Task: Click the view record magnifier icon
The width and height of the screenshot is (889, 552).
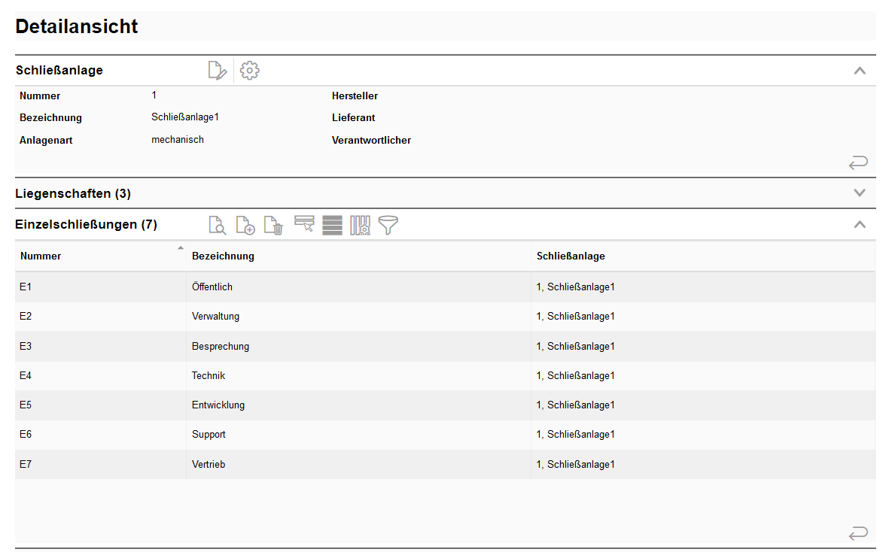Action: (217, 225)
